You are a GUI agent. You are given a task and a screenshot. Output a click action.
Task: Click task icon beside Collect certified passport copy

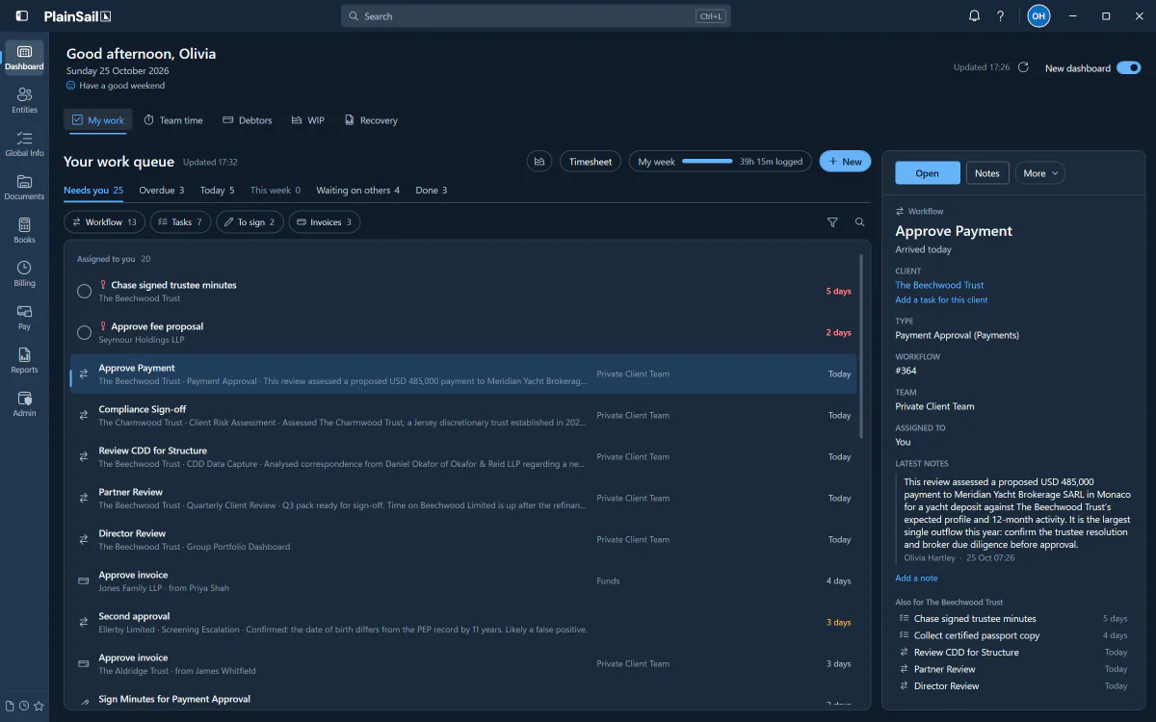click(x=904, y=635)
